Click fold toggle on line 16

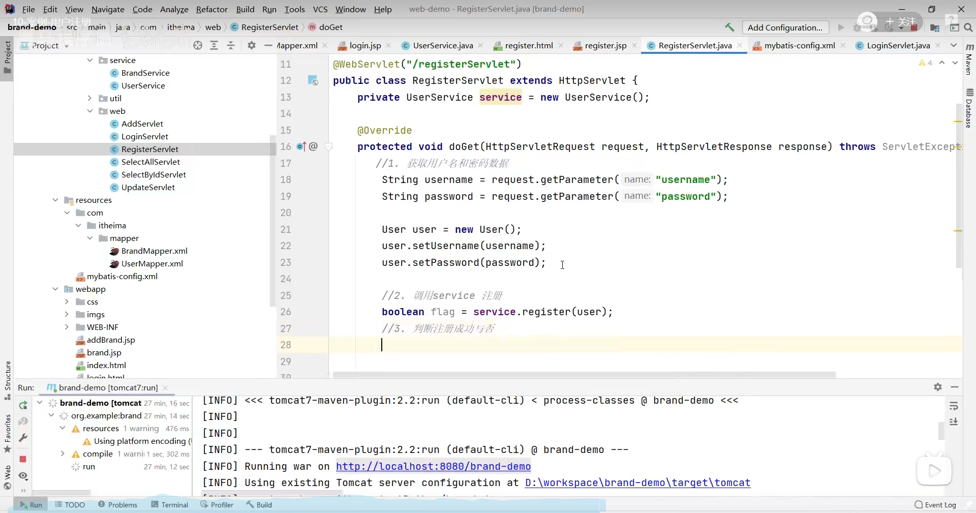(328, 146)
